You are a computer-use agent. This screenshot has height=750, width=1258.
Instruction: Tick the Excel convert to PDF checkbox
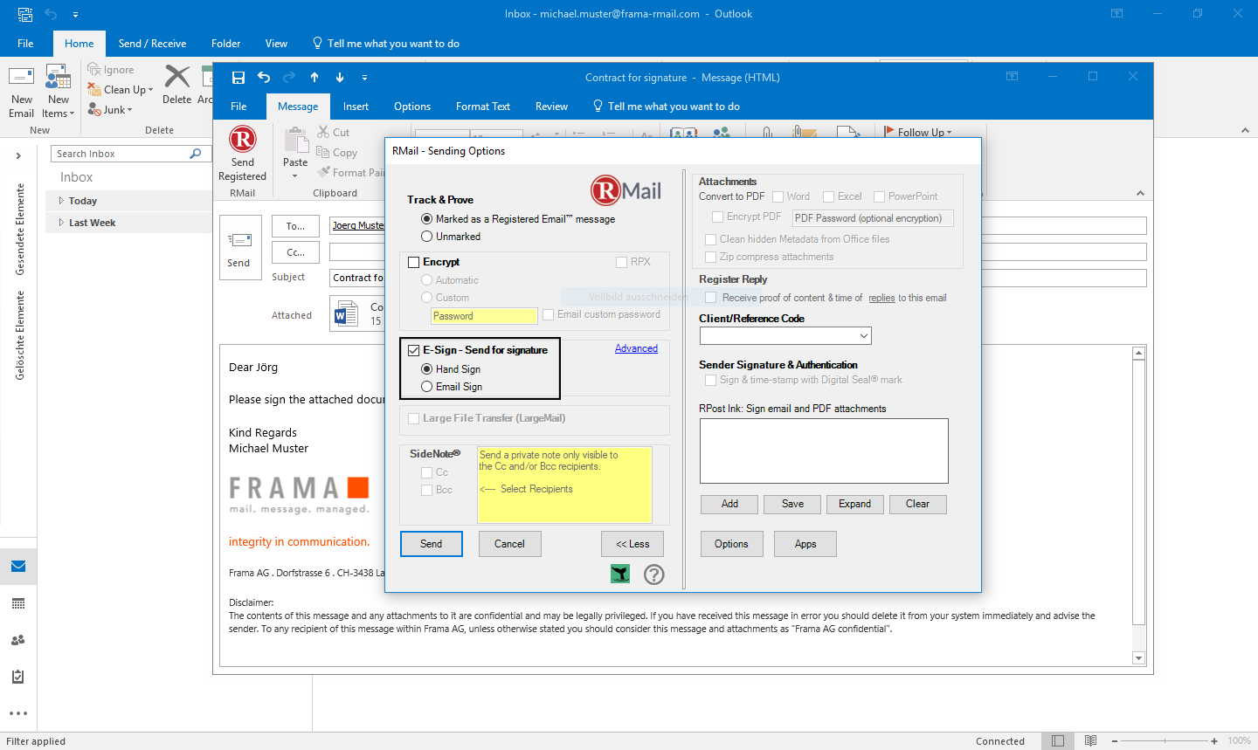[x=829, y=197]
